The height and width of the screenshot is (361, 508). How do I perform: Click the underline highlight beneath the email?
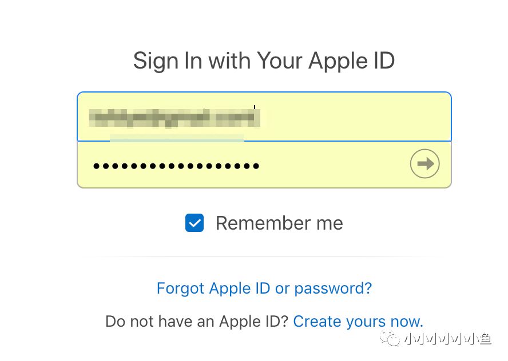click(x=177, y=138)
